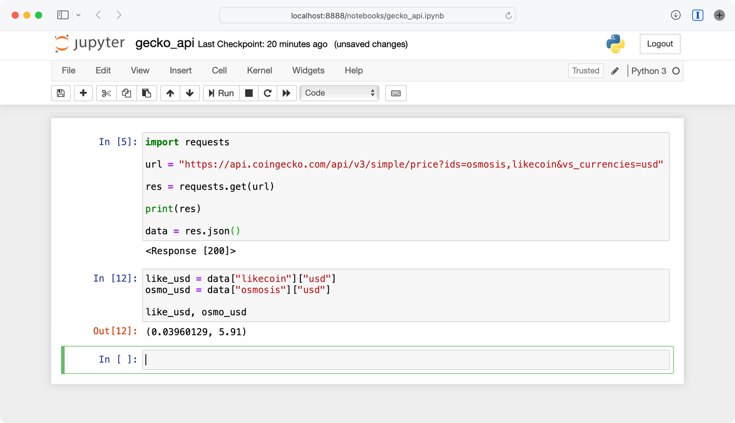Click the address bar localhost URL
The image size is (735, 423).
click(x=367, y=15)
